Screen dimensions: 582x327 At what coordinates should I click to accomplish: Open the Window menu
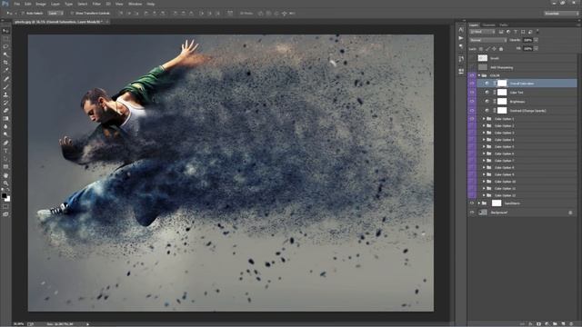pos(135,4)
